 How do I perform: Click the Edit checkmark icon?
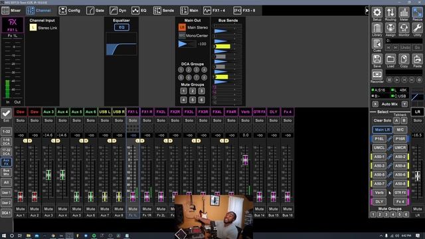point(6,114)
